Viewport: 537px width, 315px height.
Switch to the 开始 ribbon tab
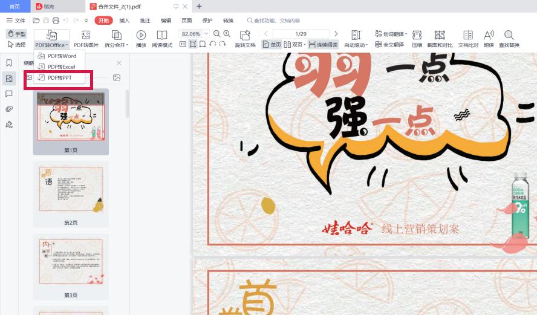point(103,21)
